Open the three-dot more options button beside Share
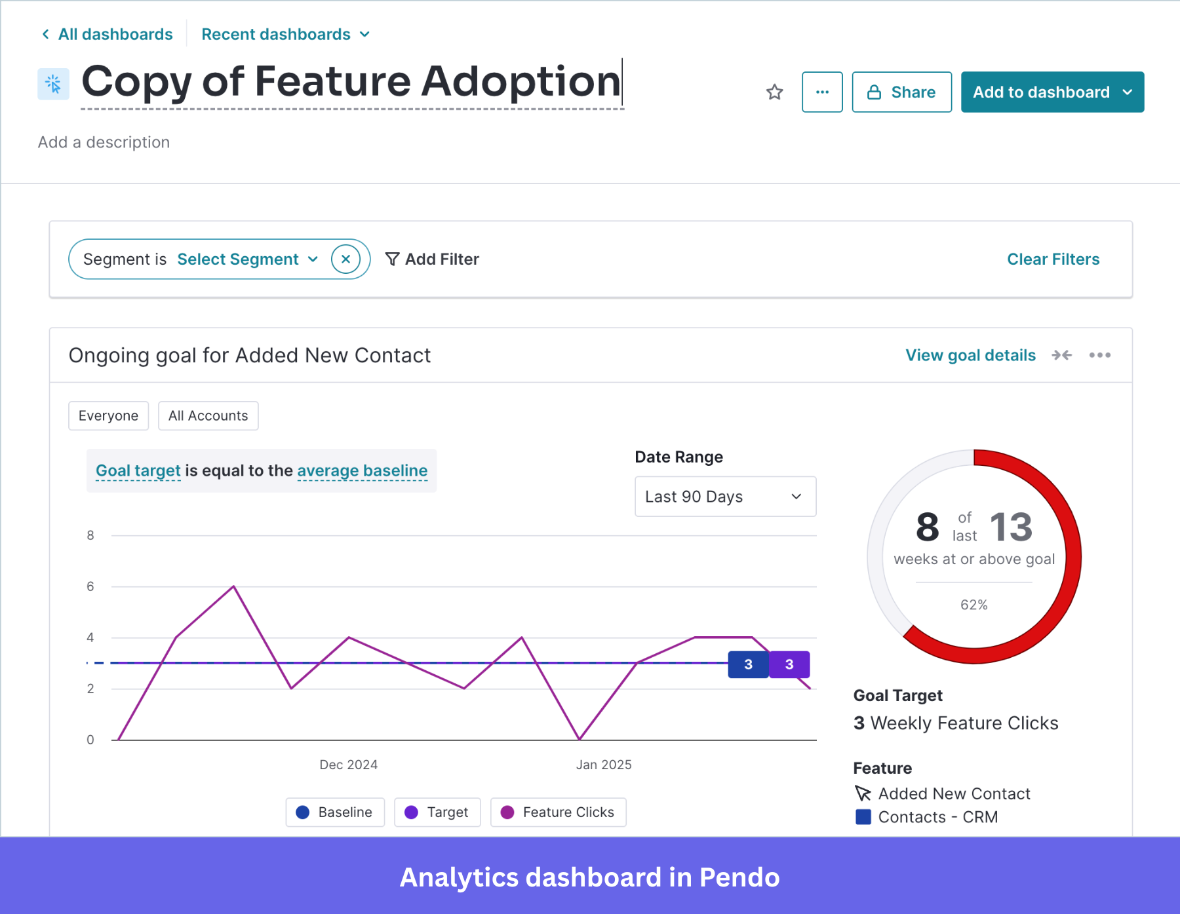Image resolution: width=1180 pixels, height=914 pixels. pyautogui.click(x=822, y=92)
